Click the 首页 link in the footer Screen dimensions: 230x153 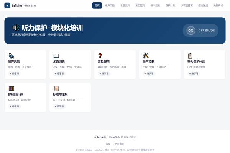click(108, 144)
